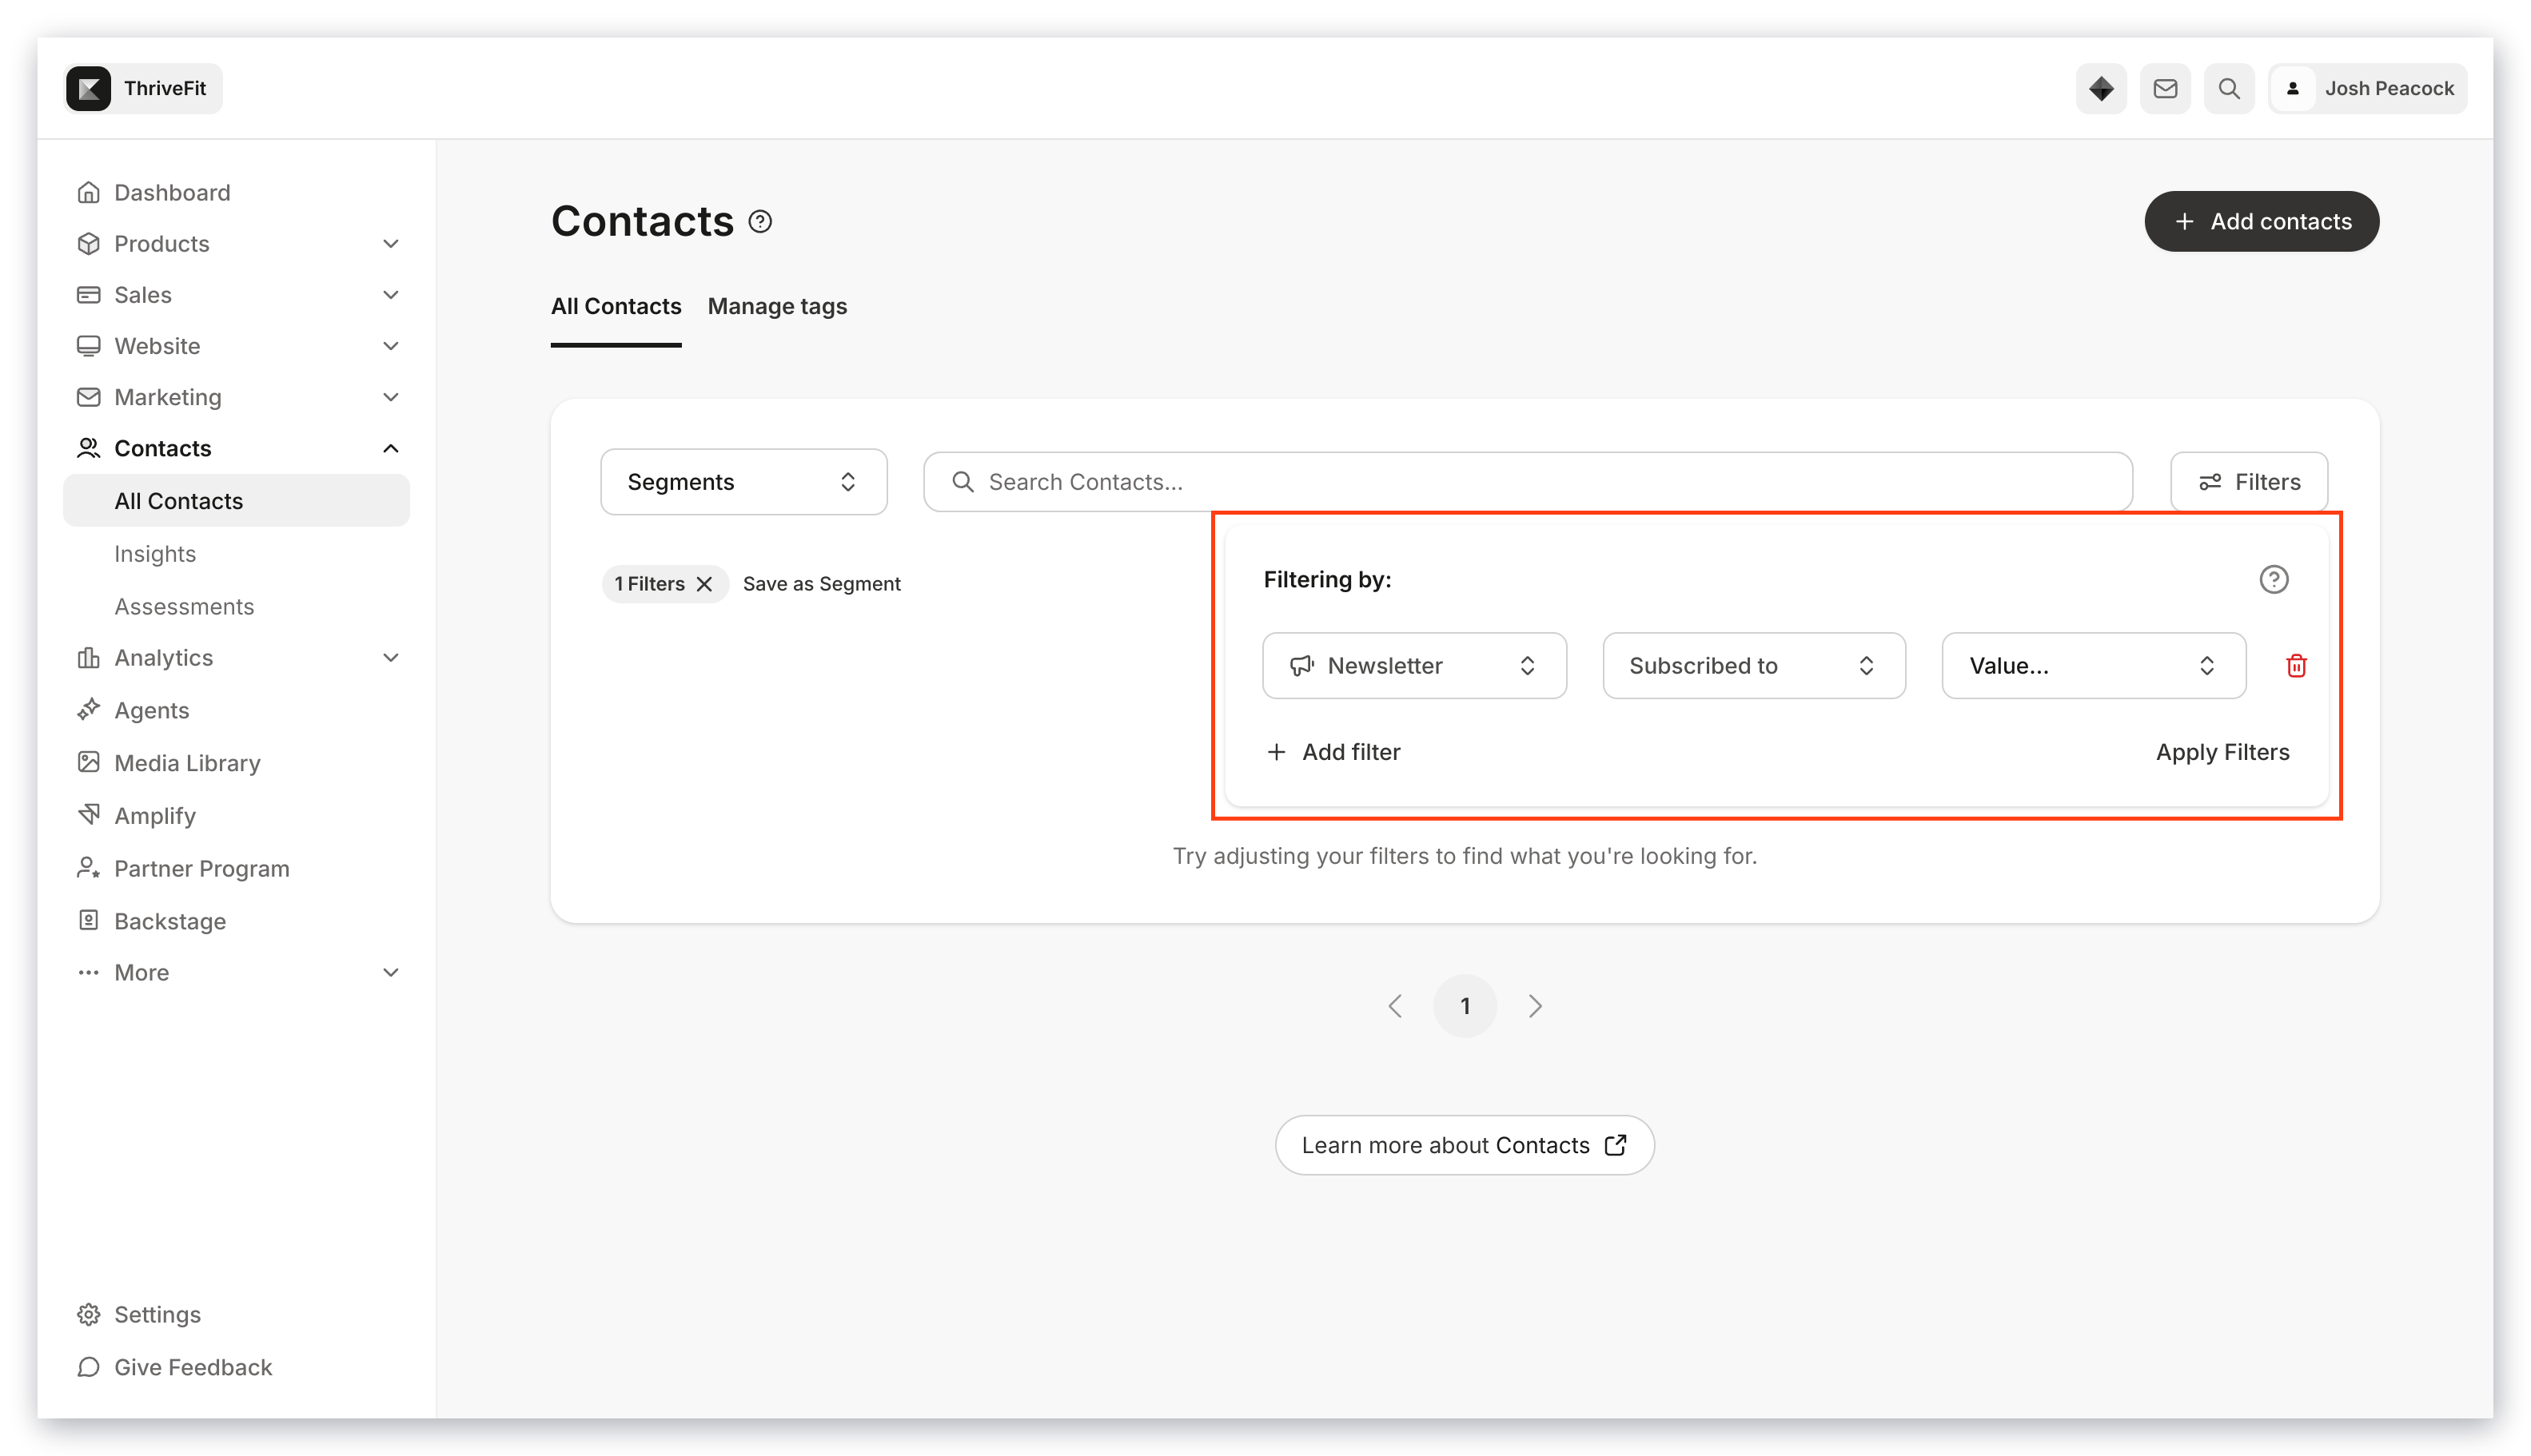Image resolution: width=2531 pixels, height=1456 pixels.
Task: Click the ThriveFit logo icon
Action: pyautogui.click(x=89, y=88)
